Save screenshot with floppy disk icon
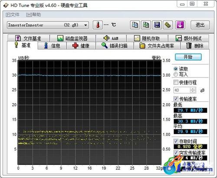Viewport: 217px width, 178px height. pos(157,25)
